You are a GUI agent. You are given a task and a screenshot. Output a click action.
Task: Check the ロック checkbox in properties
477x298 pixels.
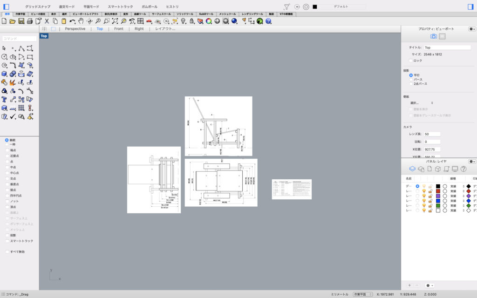[411, 61]
